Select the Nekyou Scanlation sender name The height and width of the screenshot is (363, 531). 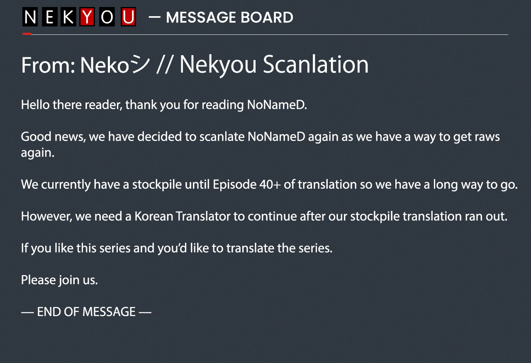pos(274,65)
